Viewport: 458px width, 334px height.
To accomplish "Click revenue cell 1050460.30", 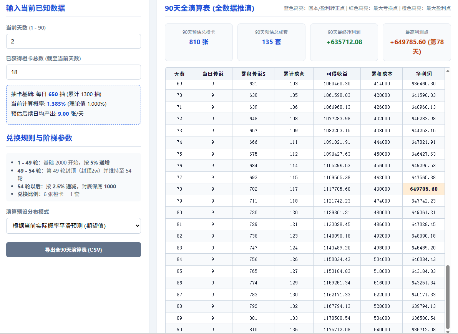I will (337, 84).
